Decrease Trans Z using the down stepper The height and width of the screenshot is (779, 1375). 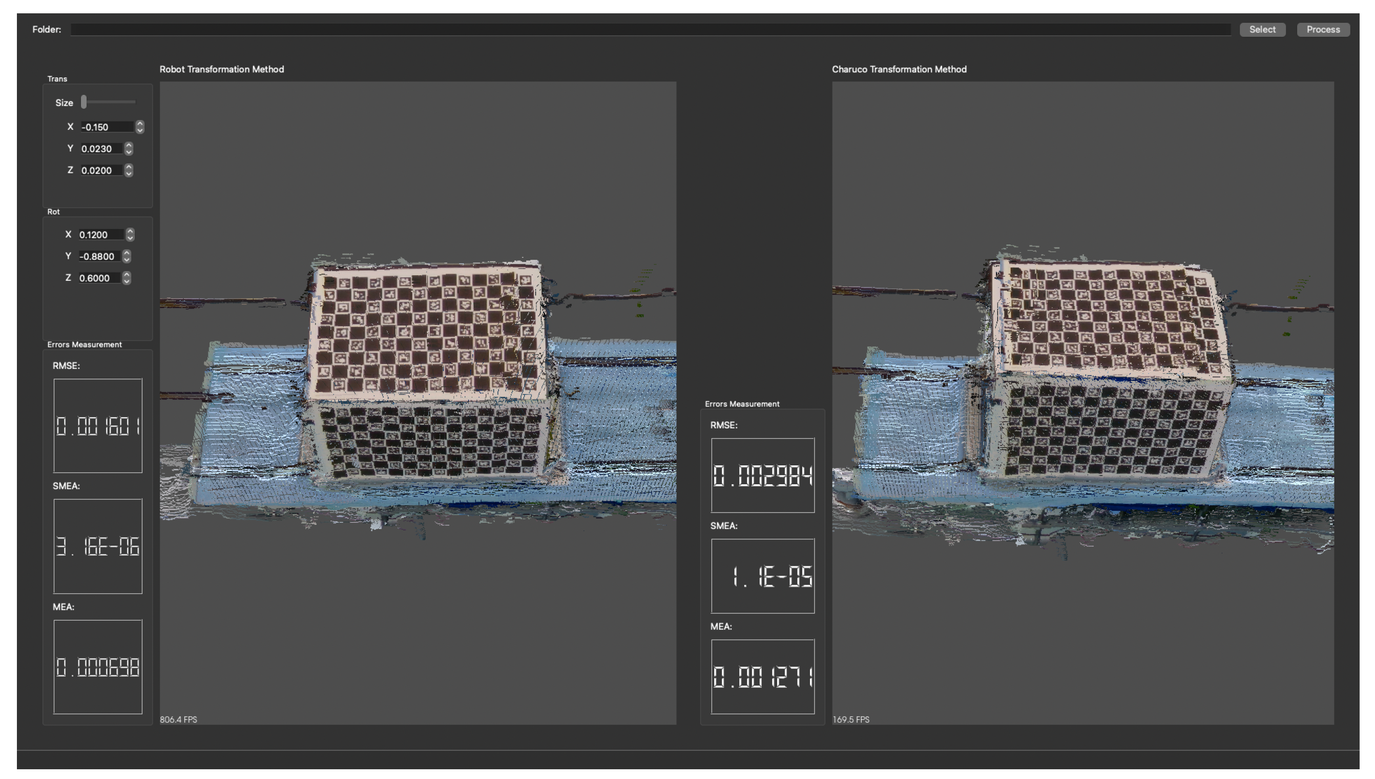coord(129,173)
